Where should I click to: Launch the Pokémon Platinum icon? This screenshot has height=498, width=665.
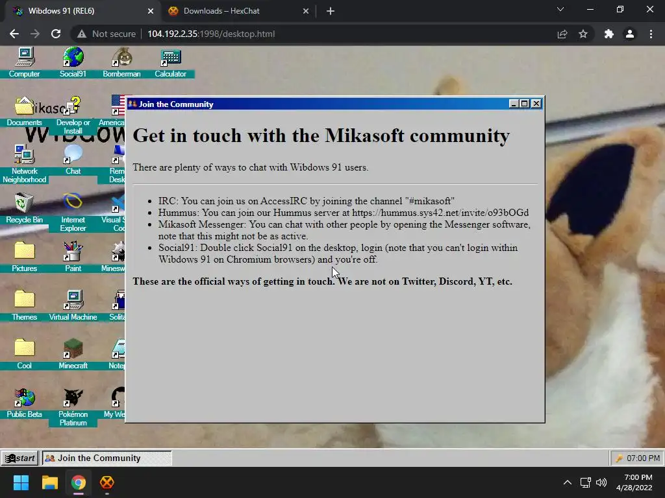pyautogui.click(x=73, y=407)
